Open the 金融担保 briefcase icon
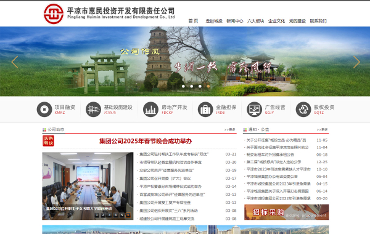 point(205,110)
